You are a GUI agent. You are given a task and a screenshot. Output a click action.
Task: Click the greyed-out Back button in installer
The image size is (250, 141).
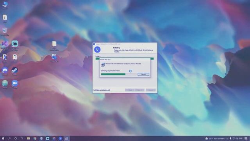[x=130, y=90]
